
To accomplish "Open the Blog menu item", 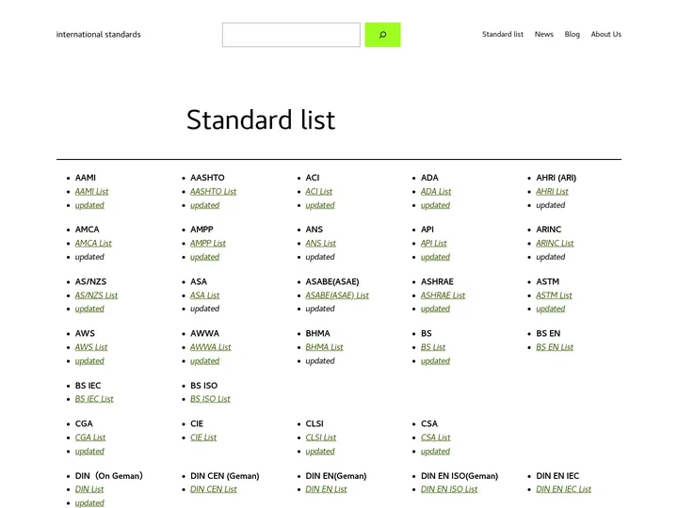I will 573,34.
